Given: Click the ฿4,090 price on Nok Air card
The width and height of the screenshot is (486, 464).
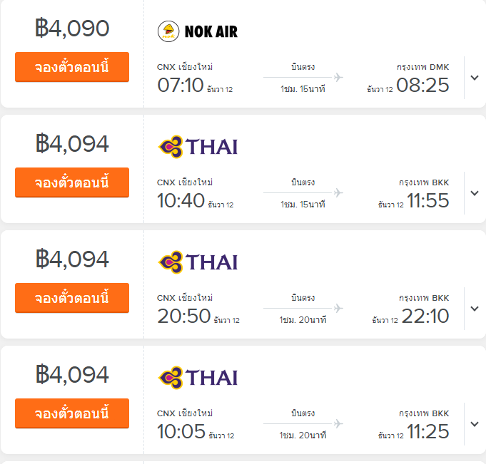Looking at the screenshot, I should tap(72, 29).
